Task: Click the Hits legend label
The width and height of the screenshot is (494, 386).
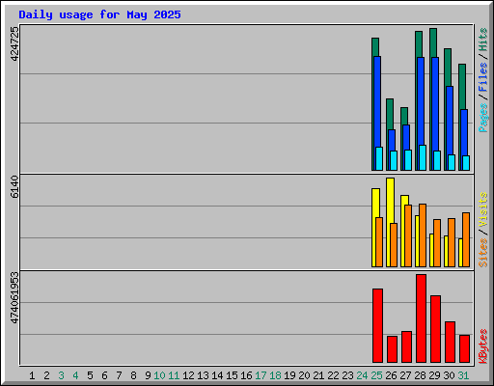Action: 482,40
